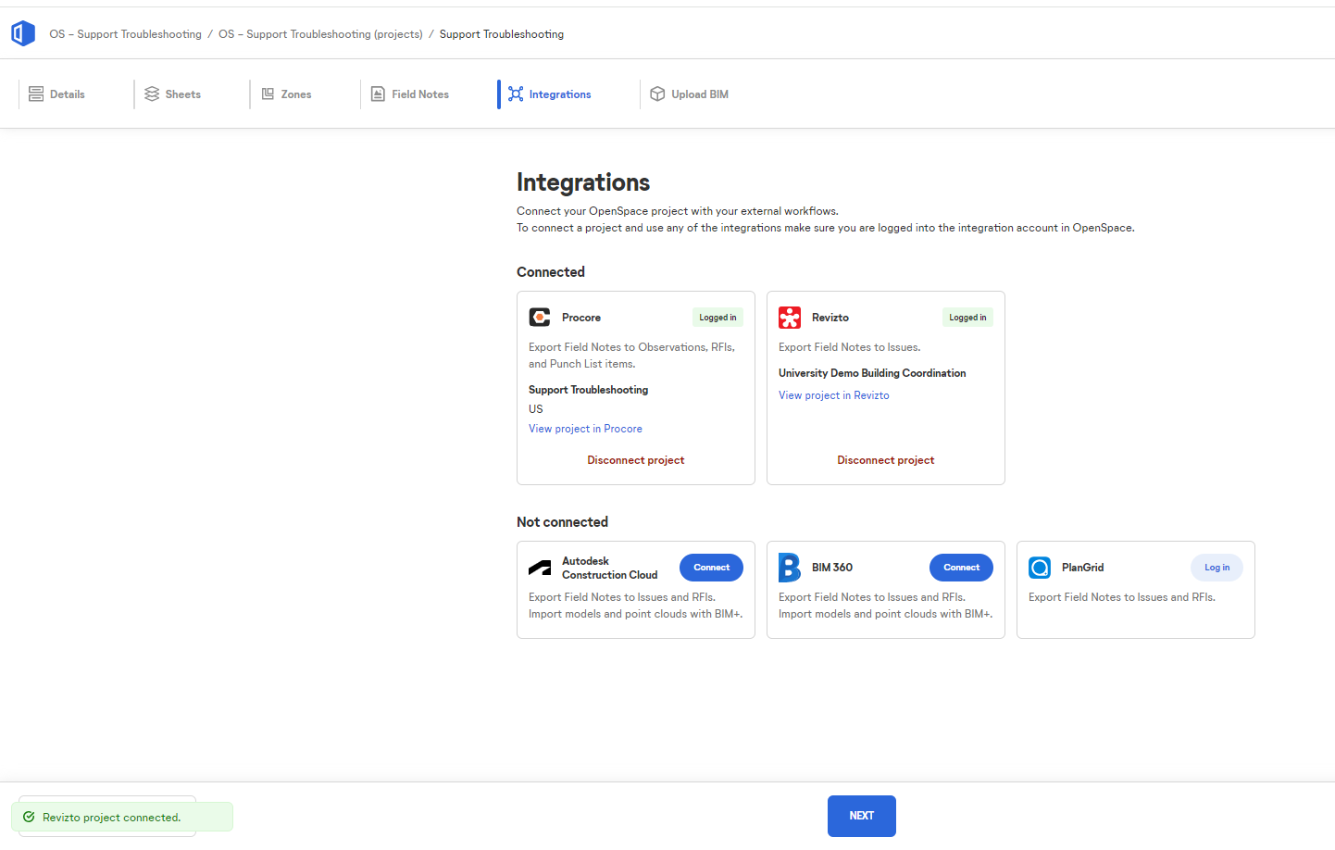Click the Zones tab icon
Screen dimensions: 1335x850
tap(268, 93)
